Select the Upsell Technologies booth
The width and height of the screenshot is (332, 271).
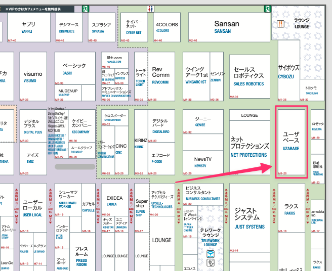162,200
